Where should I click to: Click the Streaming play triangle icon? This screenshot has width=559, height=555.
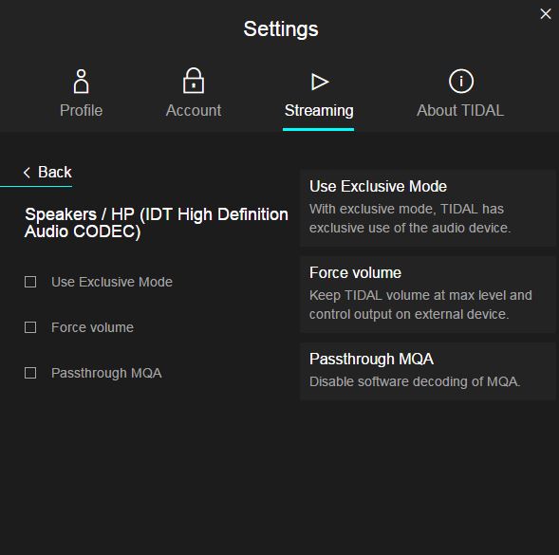pyautogui.click(x=320, y=82)
